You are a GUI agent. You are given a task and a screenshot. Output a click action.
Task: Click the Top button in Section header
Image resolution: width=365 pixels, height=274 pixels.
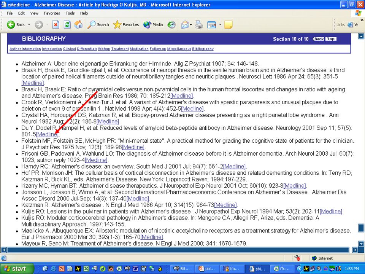point(331,39)
